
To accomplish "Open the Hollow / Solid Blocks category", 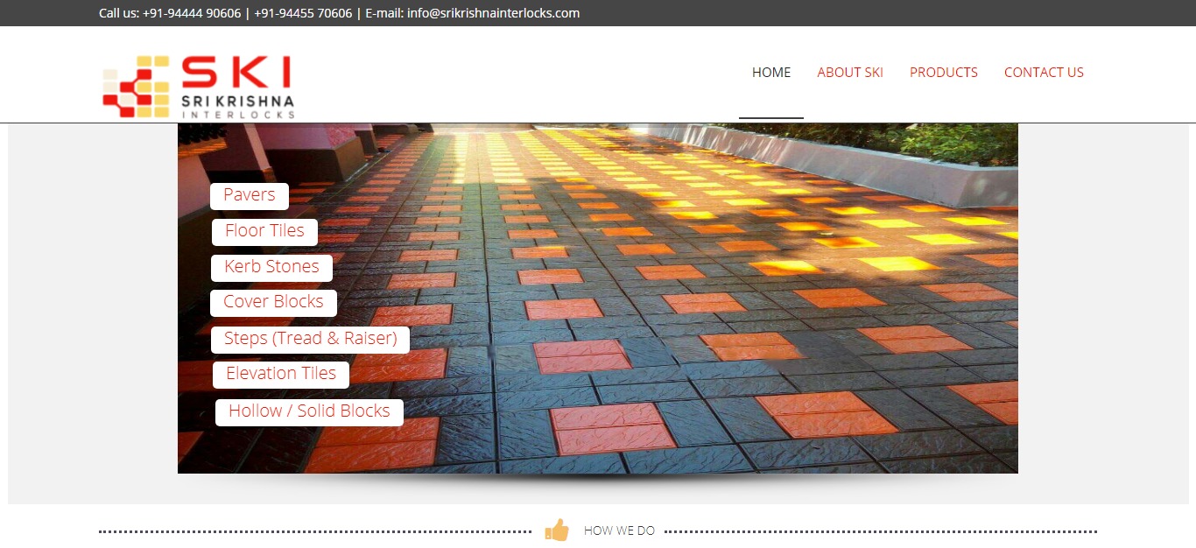I will (309, 412).
